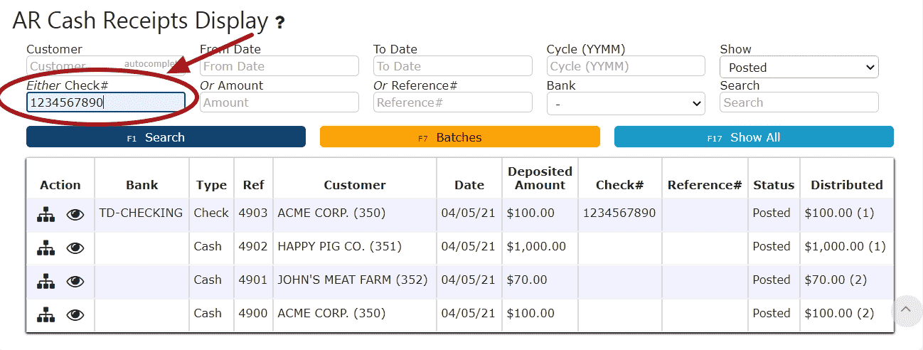Click the distribution tree icon for ref 4903
This screenshot has width=923, height=350.
tap(46, 215)
